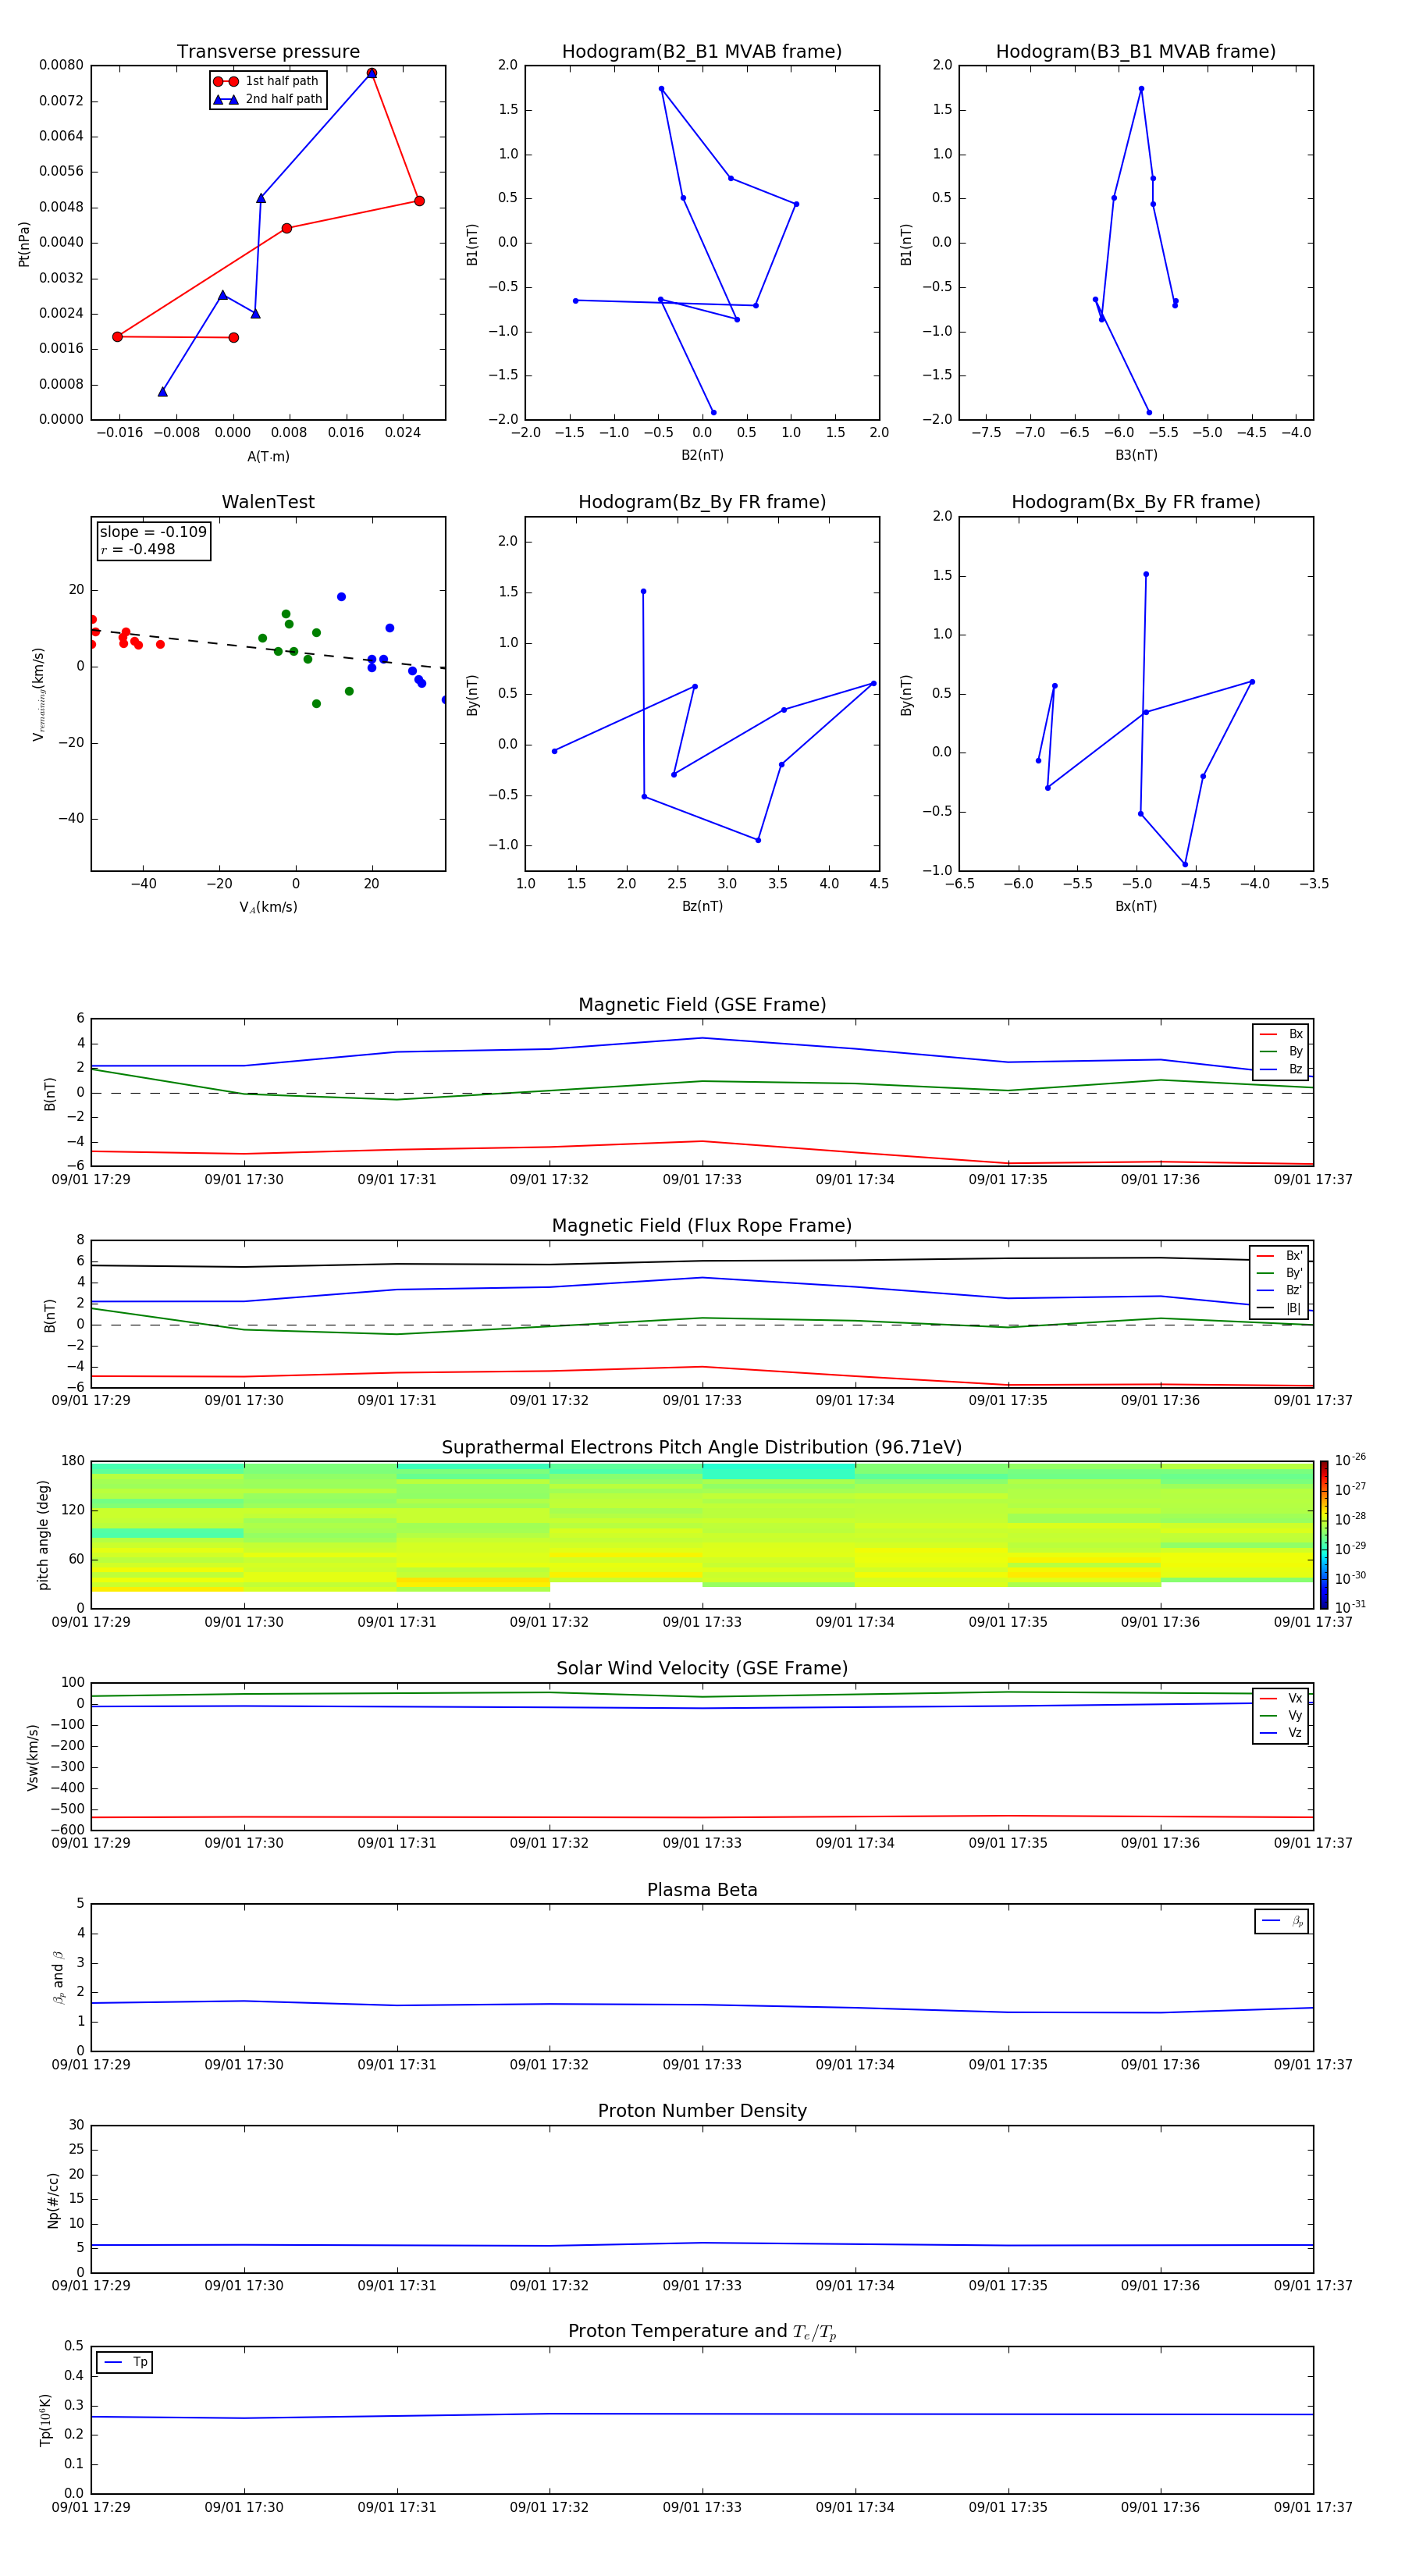Click 'Bx(nT)' x-axis label
The height and width of the screenshot is (2576, 1405).
(1136, 906)
